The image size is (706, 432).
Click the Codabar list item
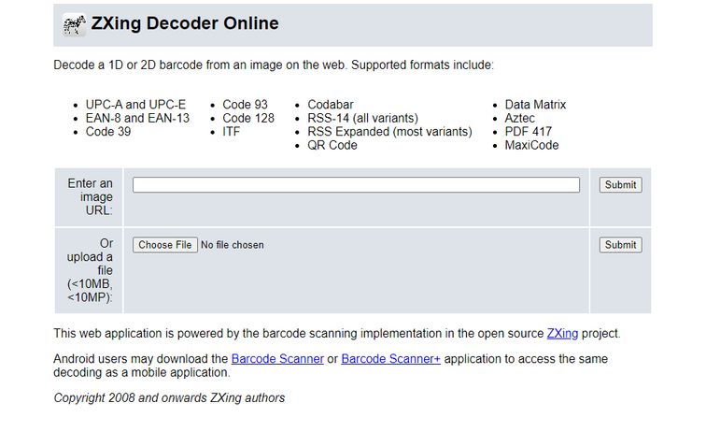(331, 105)
